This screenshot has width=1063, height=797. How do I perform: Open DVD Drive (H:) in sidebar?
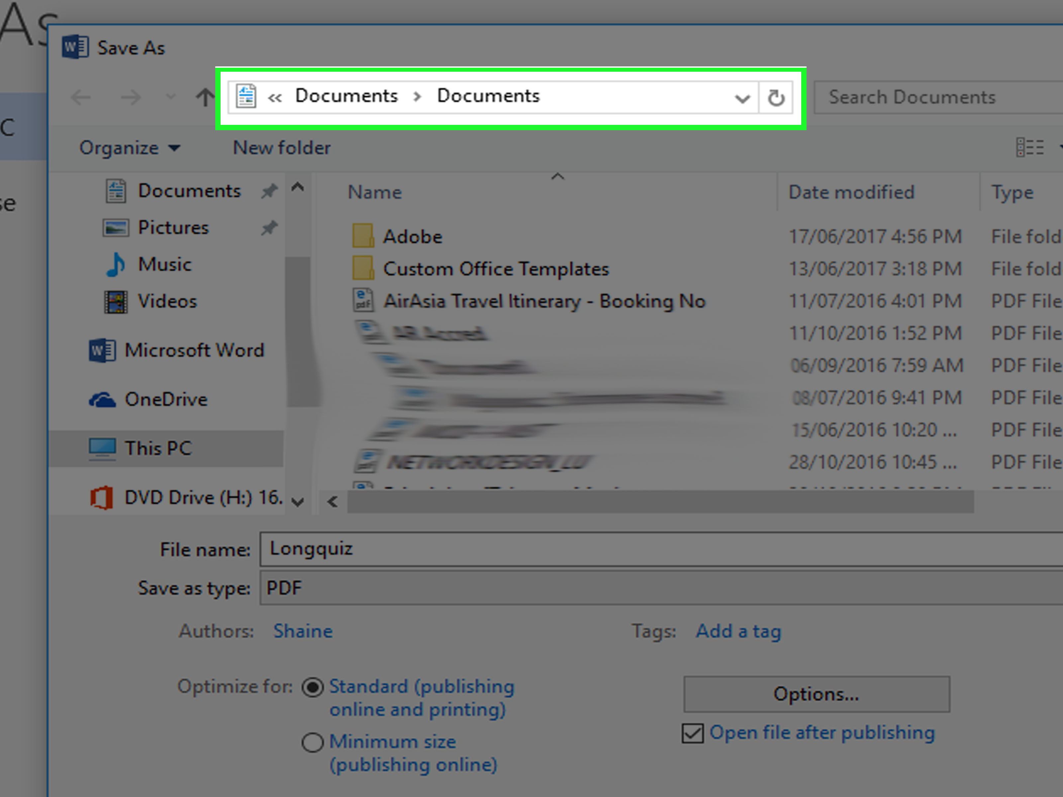[202, 497]
